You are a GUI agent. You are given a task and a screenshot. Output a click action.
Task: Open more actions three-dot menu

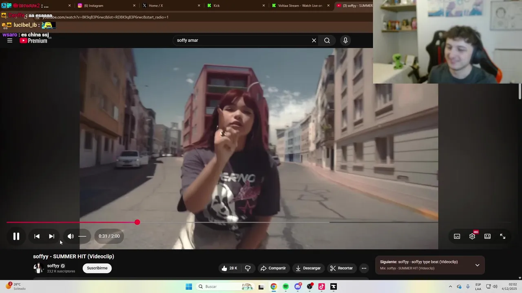click(x=364, y=268)
